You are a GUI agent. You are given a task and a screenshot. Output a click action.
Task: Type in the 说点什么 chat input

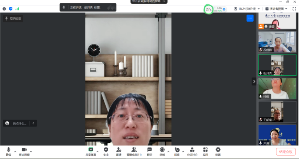[19, 123]
